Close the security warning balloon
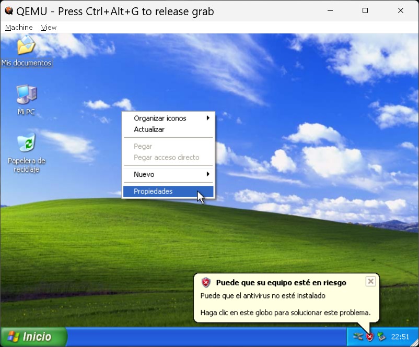Image resolution: width=419 pixels, height=347 pixels. pos(370,281)
